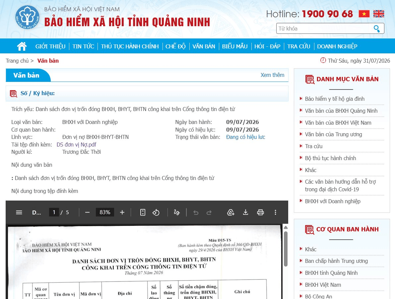The height and width of the screenshot is (299, 395).
Task: Filter by BHXH Việt Nam agency
Action: (323, 285)
